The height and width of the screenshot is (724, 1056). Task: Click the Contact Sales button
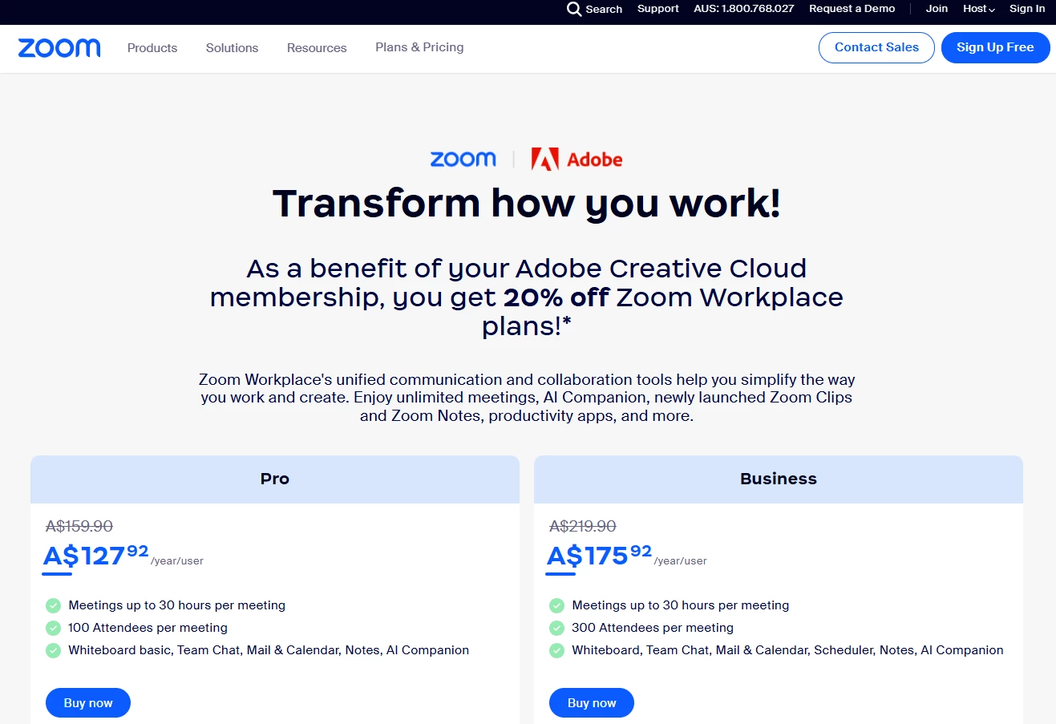[x=876, y=47]
